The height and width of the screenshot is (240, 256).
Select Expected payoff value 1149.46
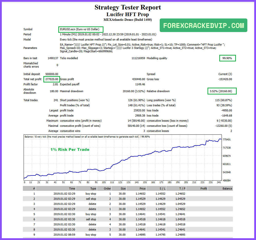point(140,84)
